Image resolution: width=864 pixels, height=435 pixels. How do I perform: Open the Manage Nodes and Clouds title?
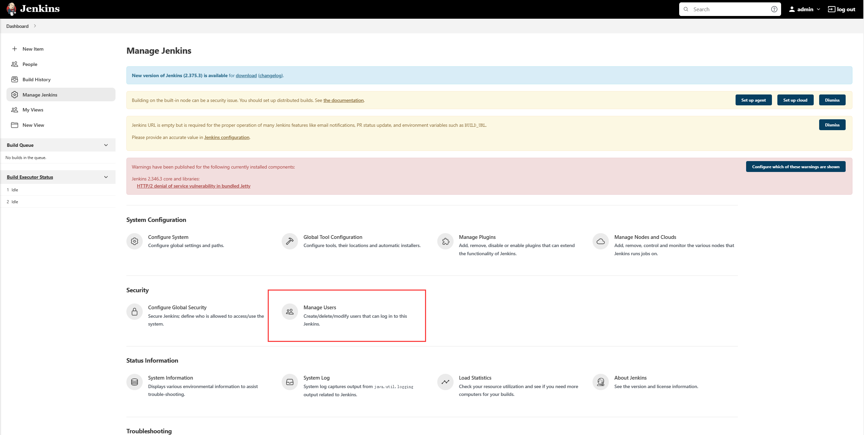tap(645, 237)
